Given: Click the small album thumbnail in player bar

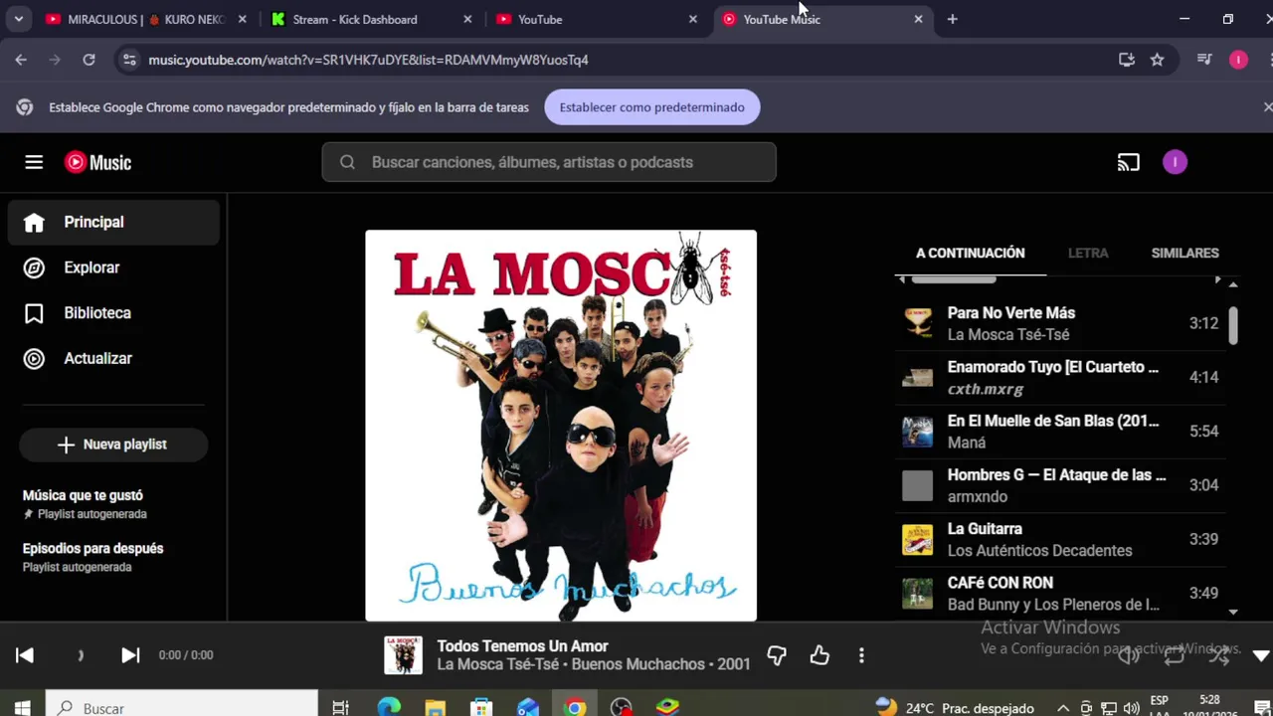Looking at the screenshot, I should (x=403, y=654).
